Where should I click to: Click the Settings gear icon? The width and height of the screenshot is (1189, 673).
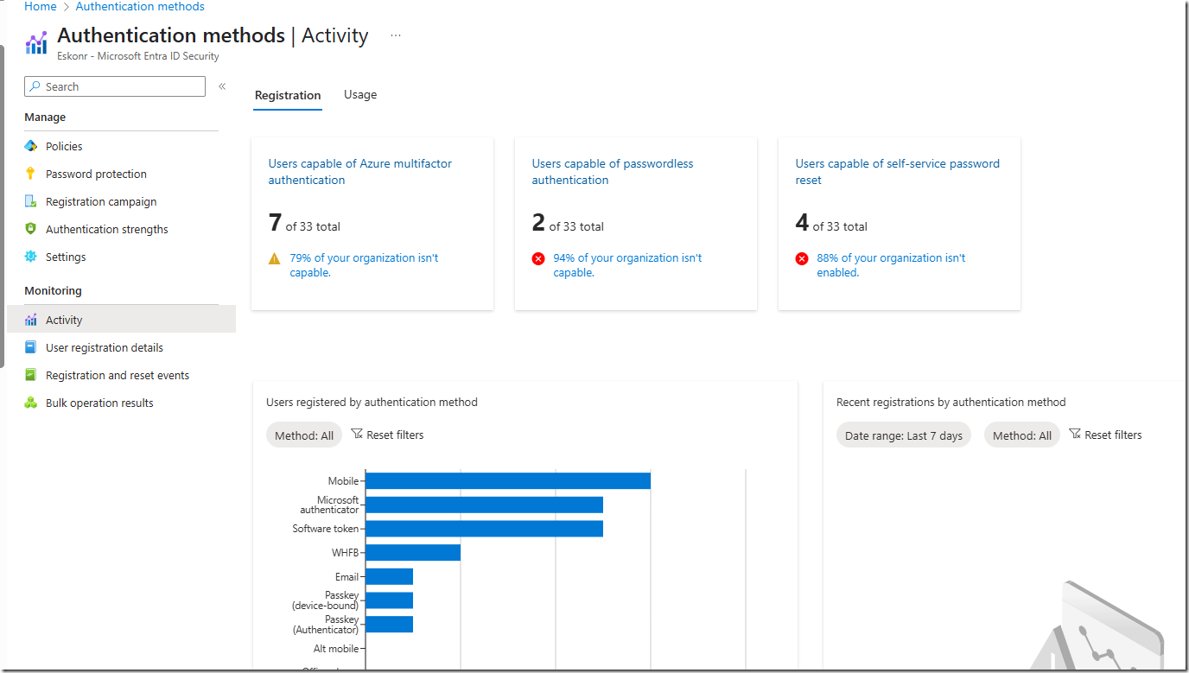click(x=31, y=257)
